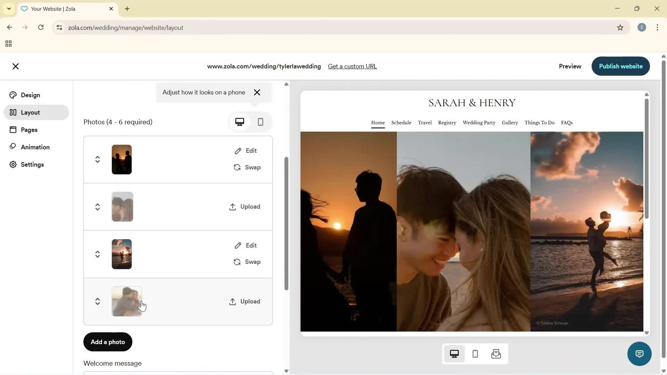Open the chat support bubble

639,353
